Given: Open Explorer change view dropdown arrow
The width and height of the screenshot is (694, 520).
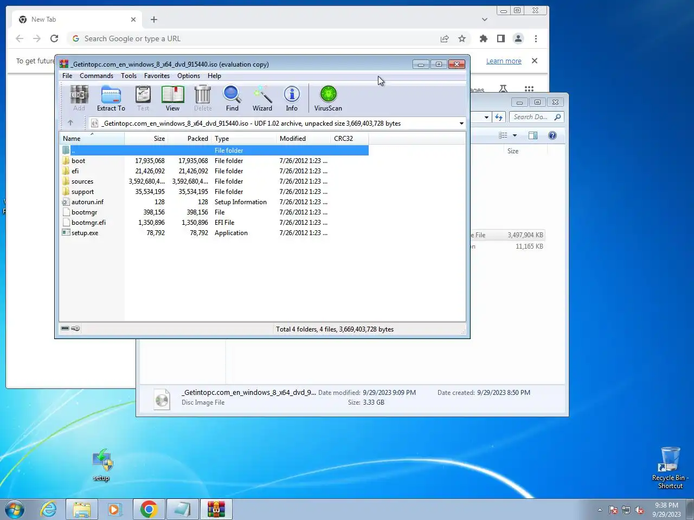Looking at the screenshot, I should click(515, 135).
